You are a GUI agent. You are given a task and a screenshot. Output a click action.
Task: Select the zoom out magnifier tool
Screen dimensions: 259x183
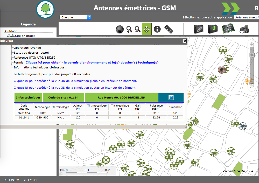[138, 29]
